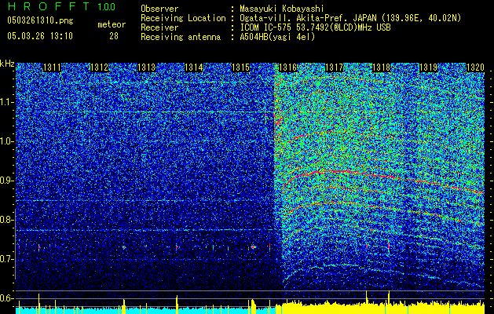Click the 1311 time marker

point(52,68)
